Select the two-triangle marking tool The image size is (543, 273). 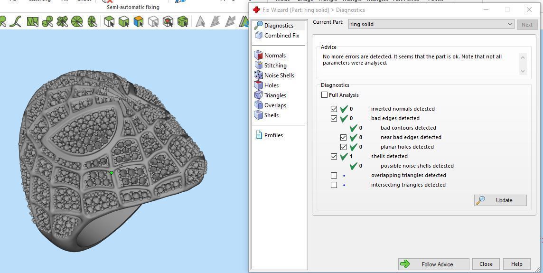click(33, 22)
